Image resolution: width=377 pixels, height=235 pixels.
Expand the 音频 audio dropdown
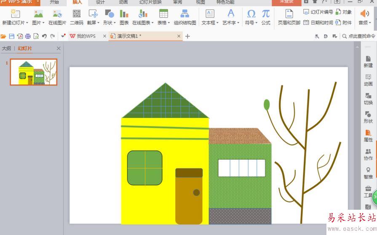click(x=370, y=23)
